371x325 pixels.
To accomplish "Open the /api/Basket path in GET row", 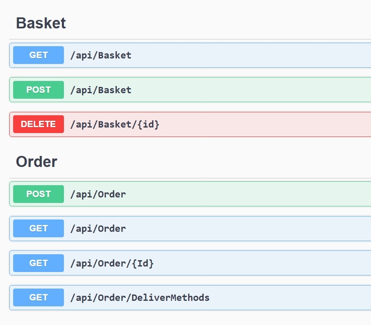I will 101,55.
